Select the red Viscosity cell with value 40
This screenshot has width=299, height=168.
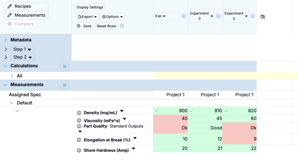tap(170, 118)
